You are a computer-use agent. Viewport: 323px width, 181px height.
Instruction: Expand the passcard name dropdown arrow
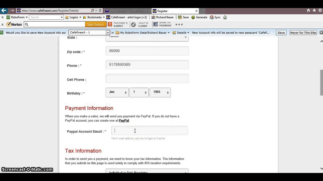pyautogui.click(x=108, y=32)
